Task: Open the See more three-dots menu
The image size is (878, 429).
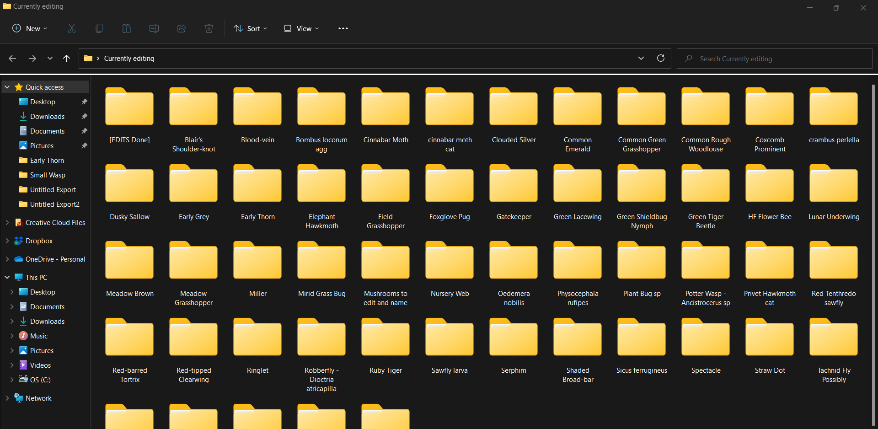Action: pos(343,28)
